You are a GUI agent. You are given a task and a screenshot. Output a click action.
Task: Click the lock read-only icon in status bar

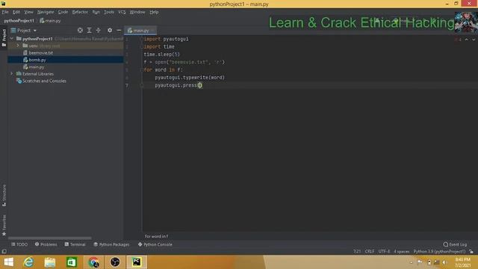[471, 251]
